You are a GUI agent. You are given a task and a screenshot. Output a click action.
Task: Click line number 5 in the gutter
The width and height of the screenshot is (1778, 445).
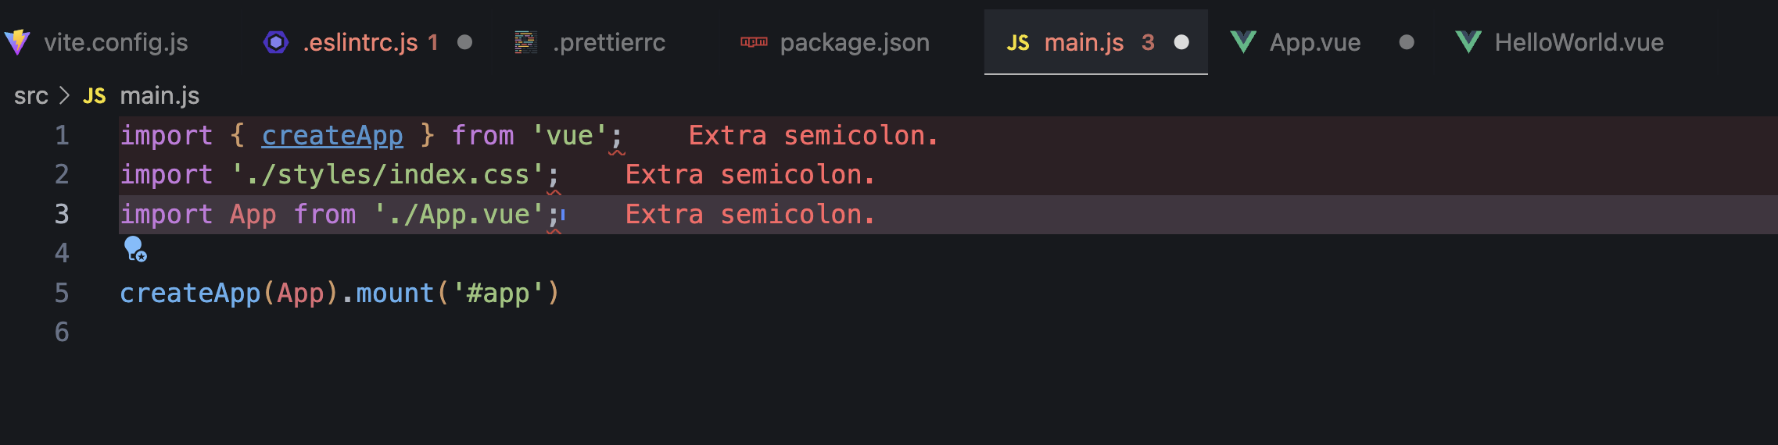62,294
